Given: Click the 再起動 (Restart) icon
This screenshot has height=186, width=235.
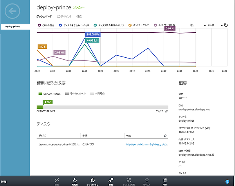Looking at the screenshot, I should (x=75, y=180).
